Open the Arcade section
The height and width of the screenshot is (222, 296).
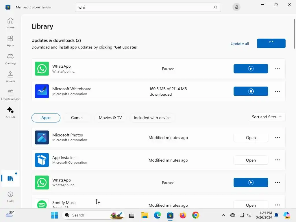10,77
